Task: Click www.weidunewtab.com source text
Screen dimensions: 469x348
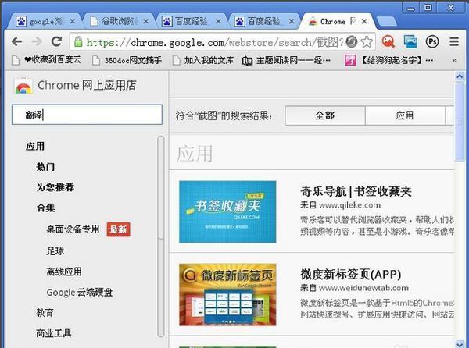Action: pos(363,288)
